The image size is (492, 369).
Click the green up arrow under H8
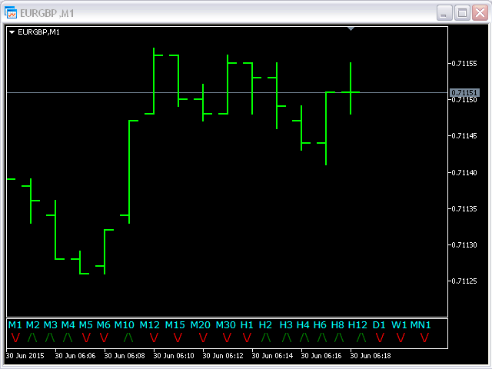[339, 338]
